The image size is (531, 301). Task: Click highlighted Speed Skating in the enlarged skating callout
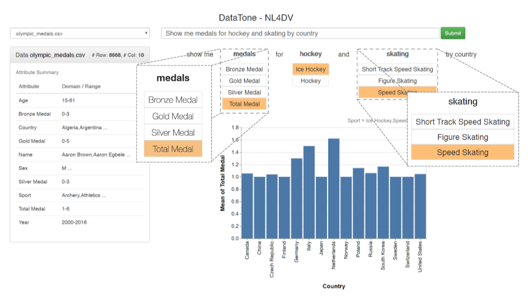(462, 153)
